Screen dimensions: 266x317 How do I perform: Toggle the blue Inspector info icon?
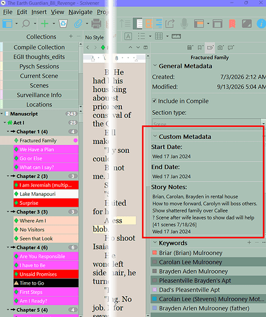261,23
